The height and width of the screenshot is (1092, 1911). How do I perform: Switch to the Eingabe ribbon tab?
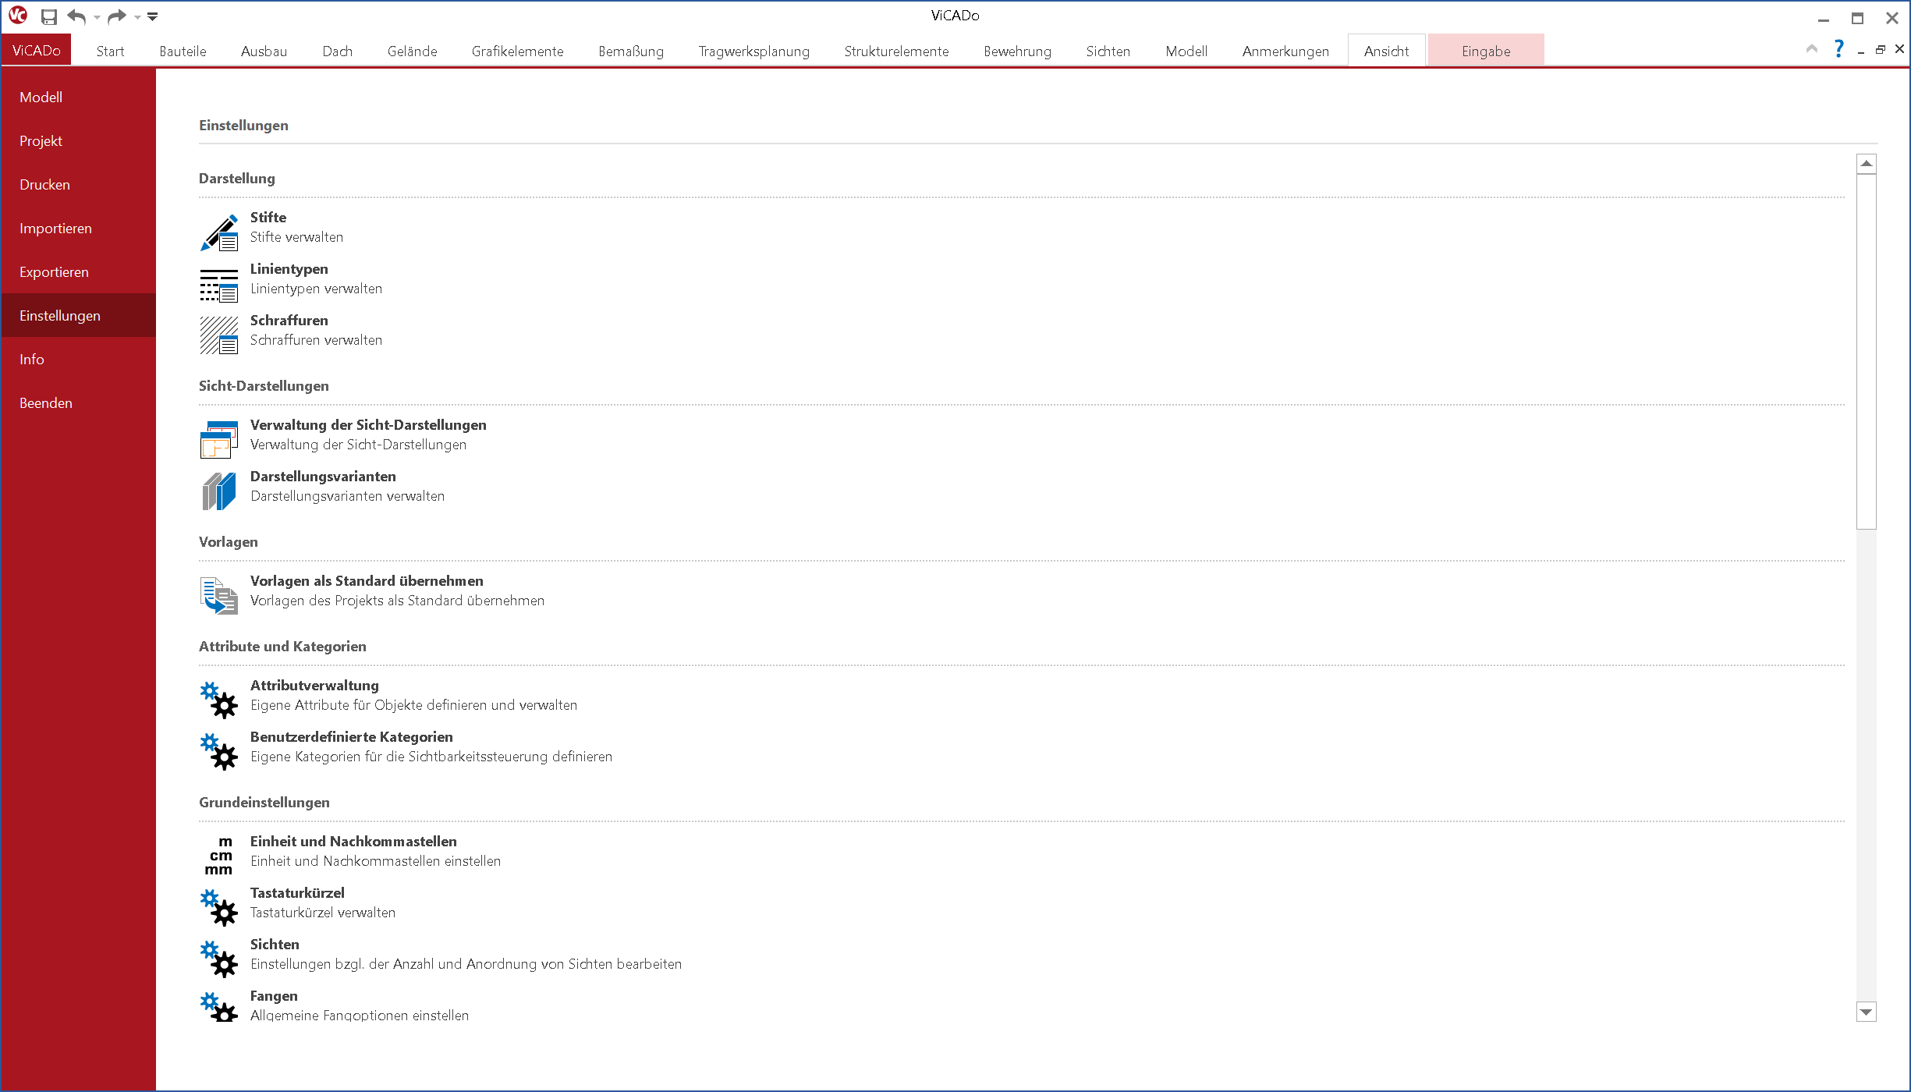click(x=1487, y=51)
